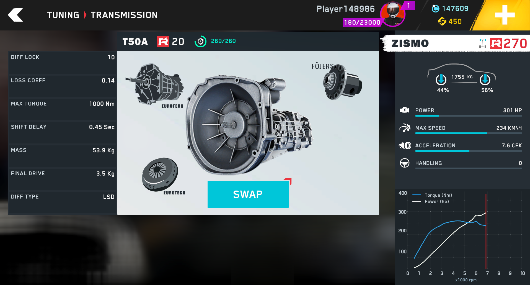Select the SHIFT DELAY stat row
This screenshot has width=530, height=285.
pos(63,132)
